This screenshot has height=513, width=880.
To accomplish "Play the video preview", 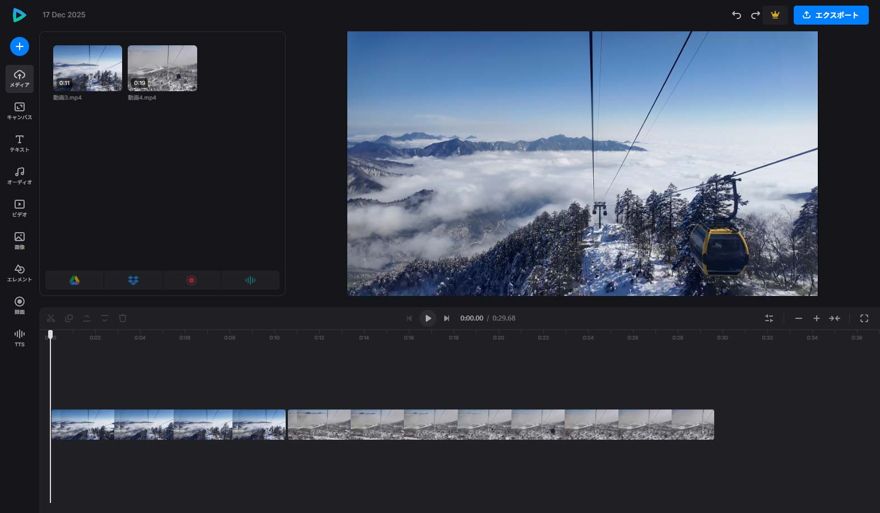I will 428,318.
